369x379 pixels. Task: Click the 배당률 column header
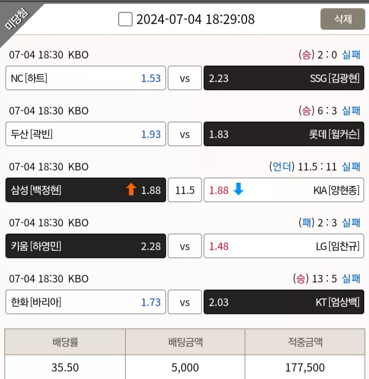pyautogui.click(x=65, y=342)
